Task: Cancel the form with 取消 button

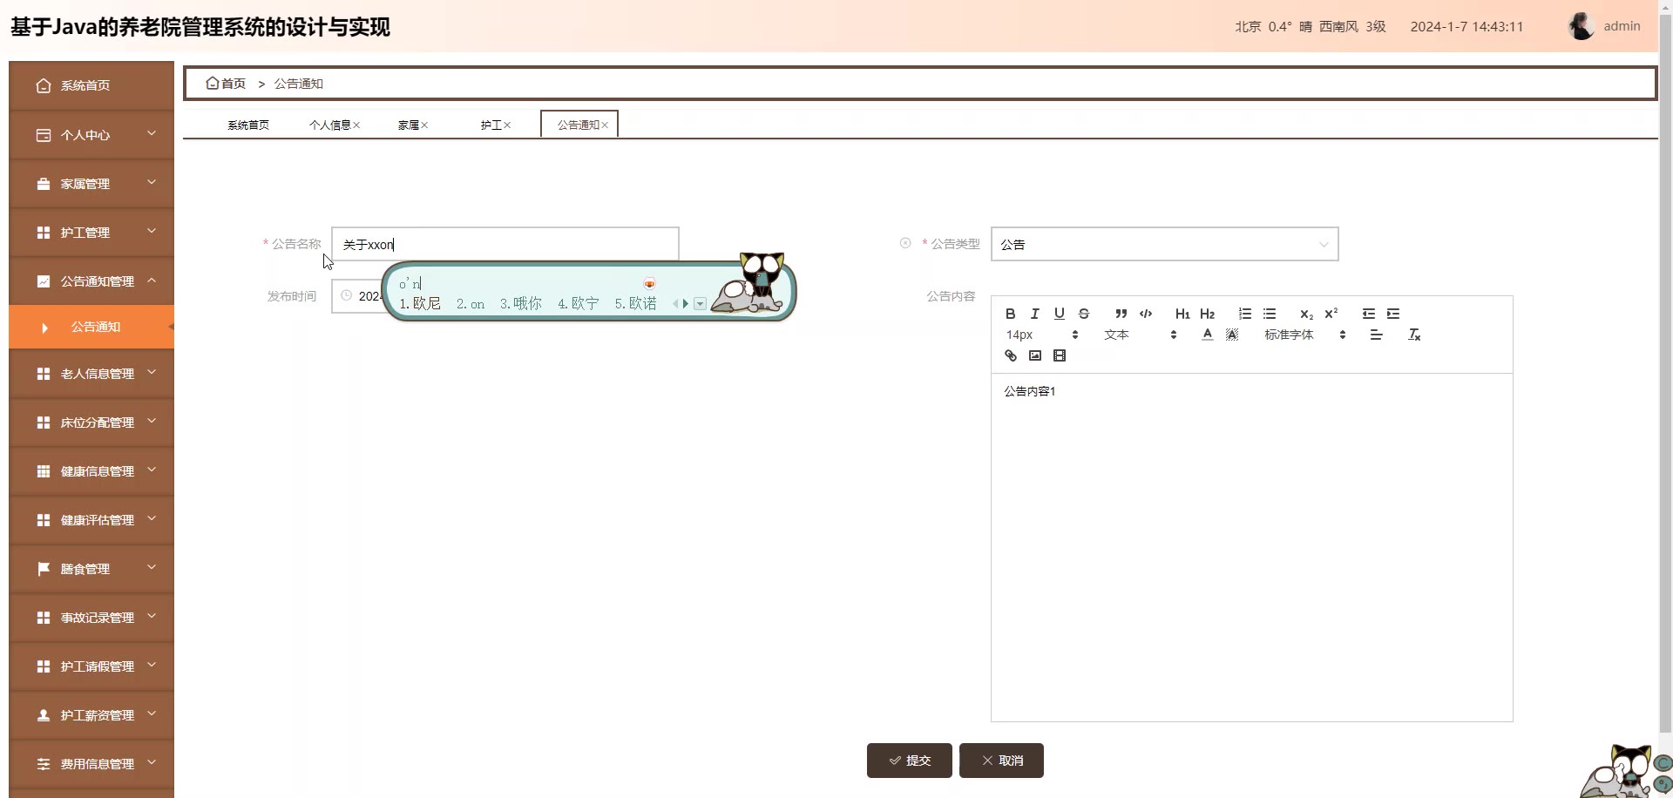Action: [x=1001, y=761]
